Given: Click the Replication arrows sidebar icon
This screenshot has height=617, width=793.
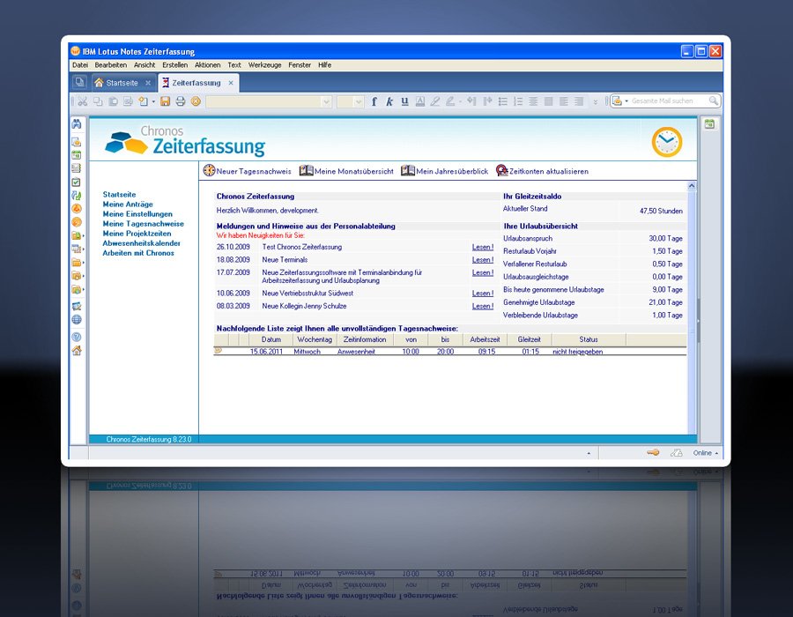Looking at the screenshot, I should coord(77,195).
